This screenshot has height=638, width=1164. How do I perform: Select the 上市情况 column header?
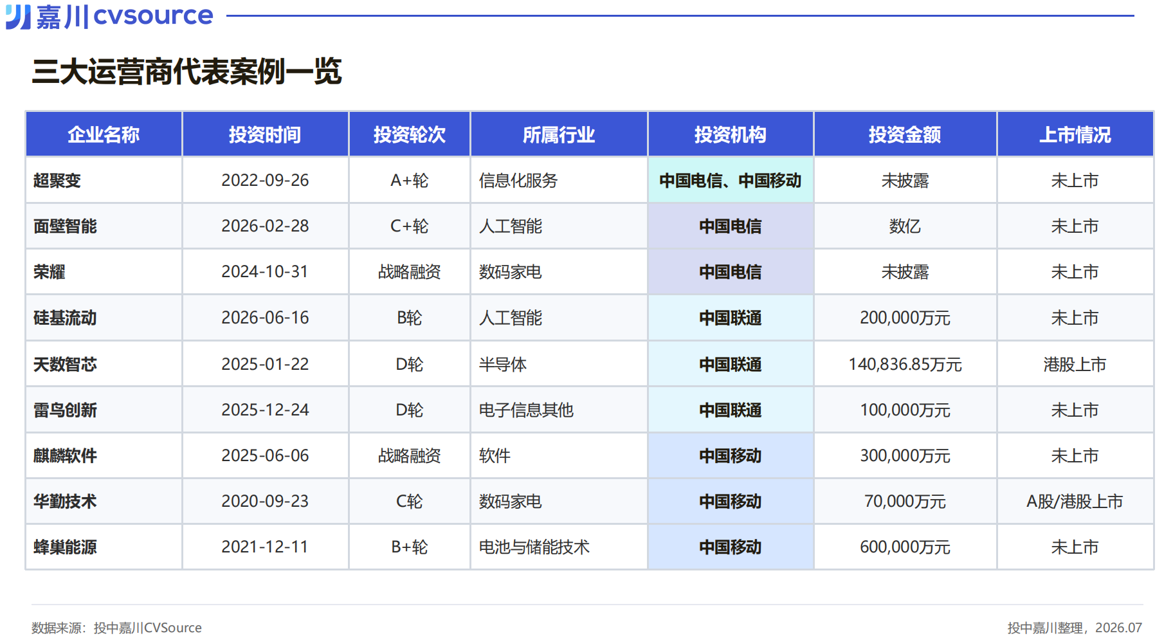(1075, 134)
